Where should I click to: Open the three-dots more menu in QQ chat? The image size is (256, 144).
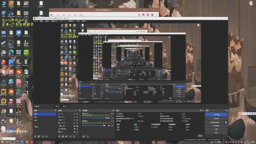click(x=156, y=15)
